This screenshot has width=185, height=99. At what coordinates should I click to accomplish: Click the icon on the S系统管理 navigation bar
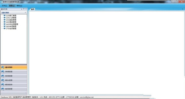[3, 89]
